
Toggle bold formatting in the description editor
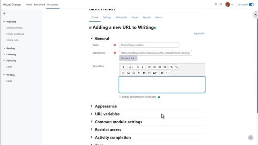tap(137, 67)
